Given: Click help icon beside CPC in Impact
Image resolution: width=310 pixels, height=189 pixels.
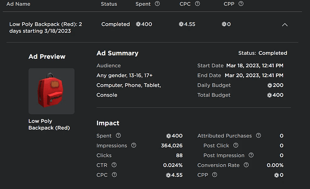Looking at the screenshot, I should pyautogui.click(x=114, y=175).
